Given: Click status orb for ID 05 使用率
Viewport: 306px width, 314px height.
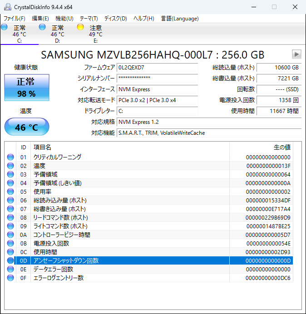Looking at the screenshot, I should coord(10,191).
